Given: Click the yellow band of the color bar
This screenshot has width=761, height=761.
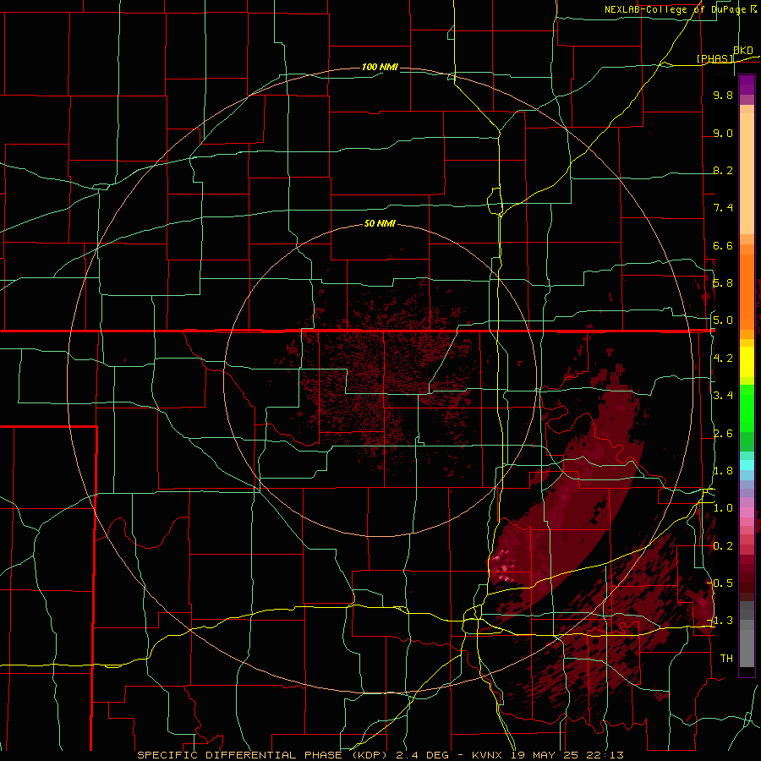Looking at the screenshot, I should point(747,362).
